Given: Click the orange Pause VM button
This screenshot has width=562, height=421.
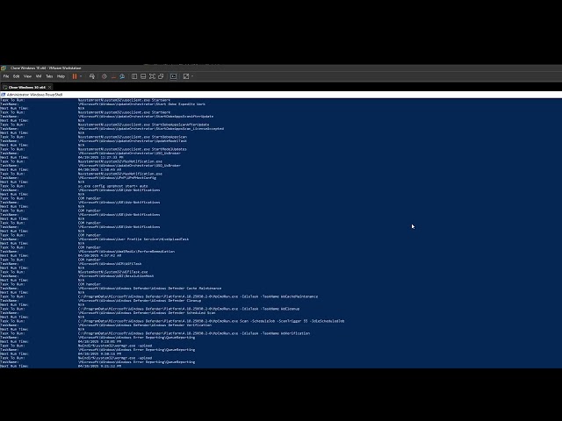Looking at the screenshot, I should pyautogui.click(x=75, y=76).
